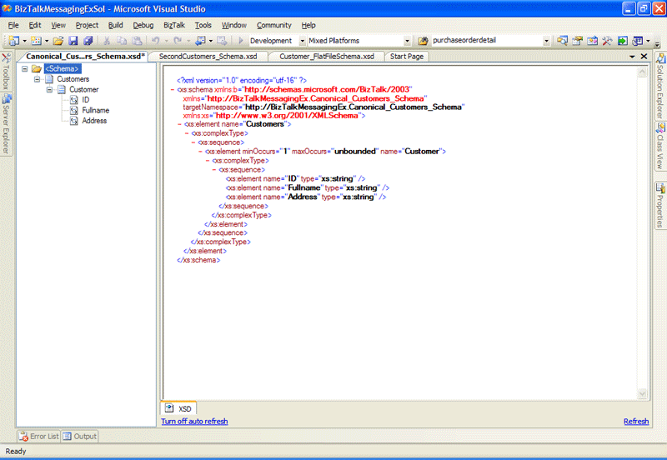Click the Start Debugging play icon
The image size is (667, 460).
[x=241, y=40]
